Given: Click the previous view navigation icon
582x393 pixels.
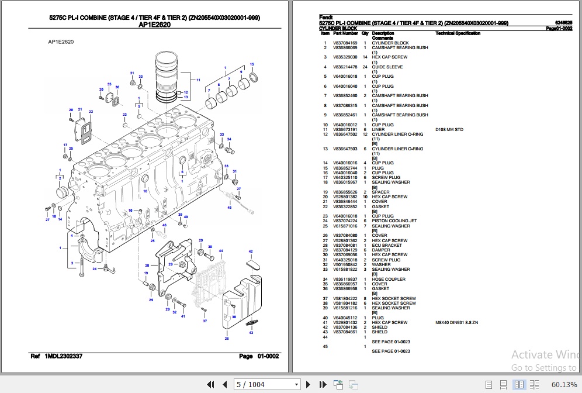Looking at the screenshot, I should pos(338,384).
